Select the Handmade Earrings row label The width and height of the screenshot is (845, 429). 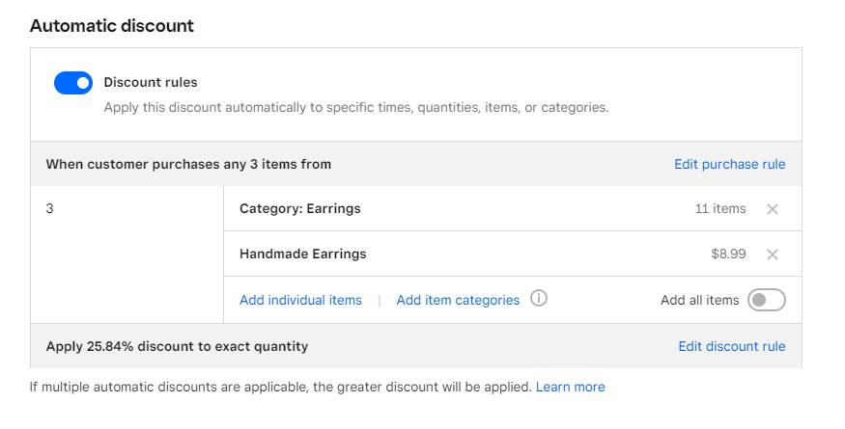(303, 254)
